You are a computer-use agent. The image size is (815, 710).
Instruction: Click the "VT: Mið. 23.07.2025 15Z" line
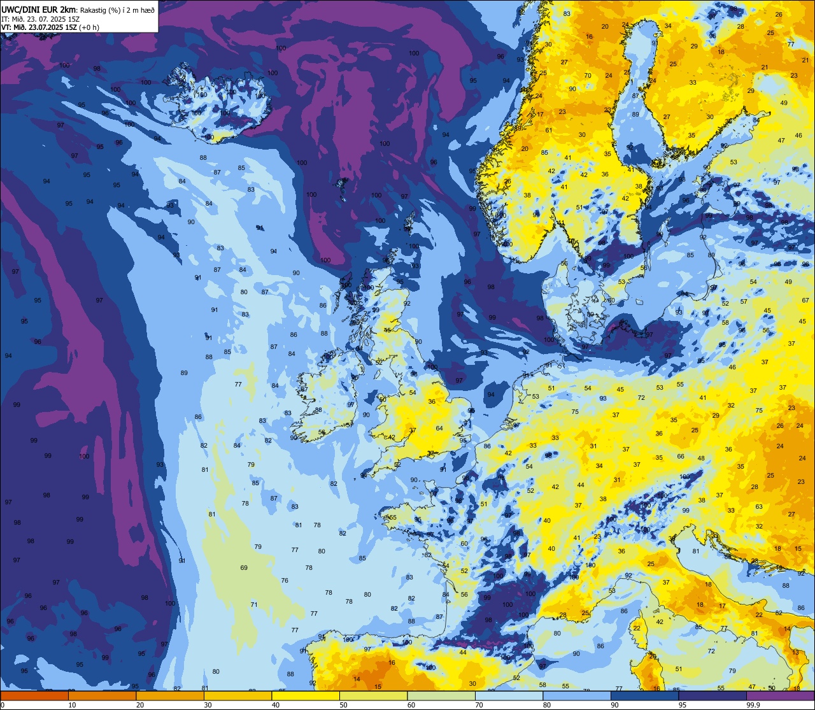coord(39,27)
